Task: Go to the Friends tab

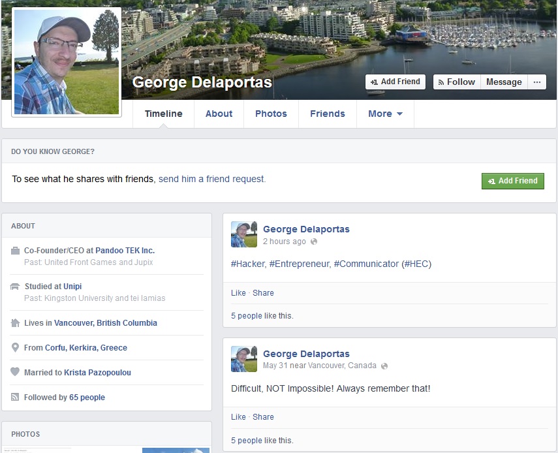Action: pos(328,114)
